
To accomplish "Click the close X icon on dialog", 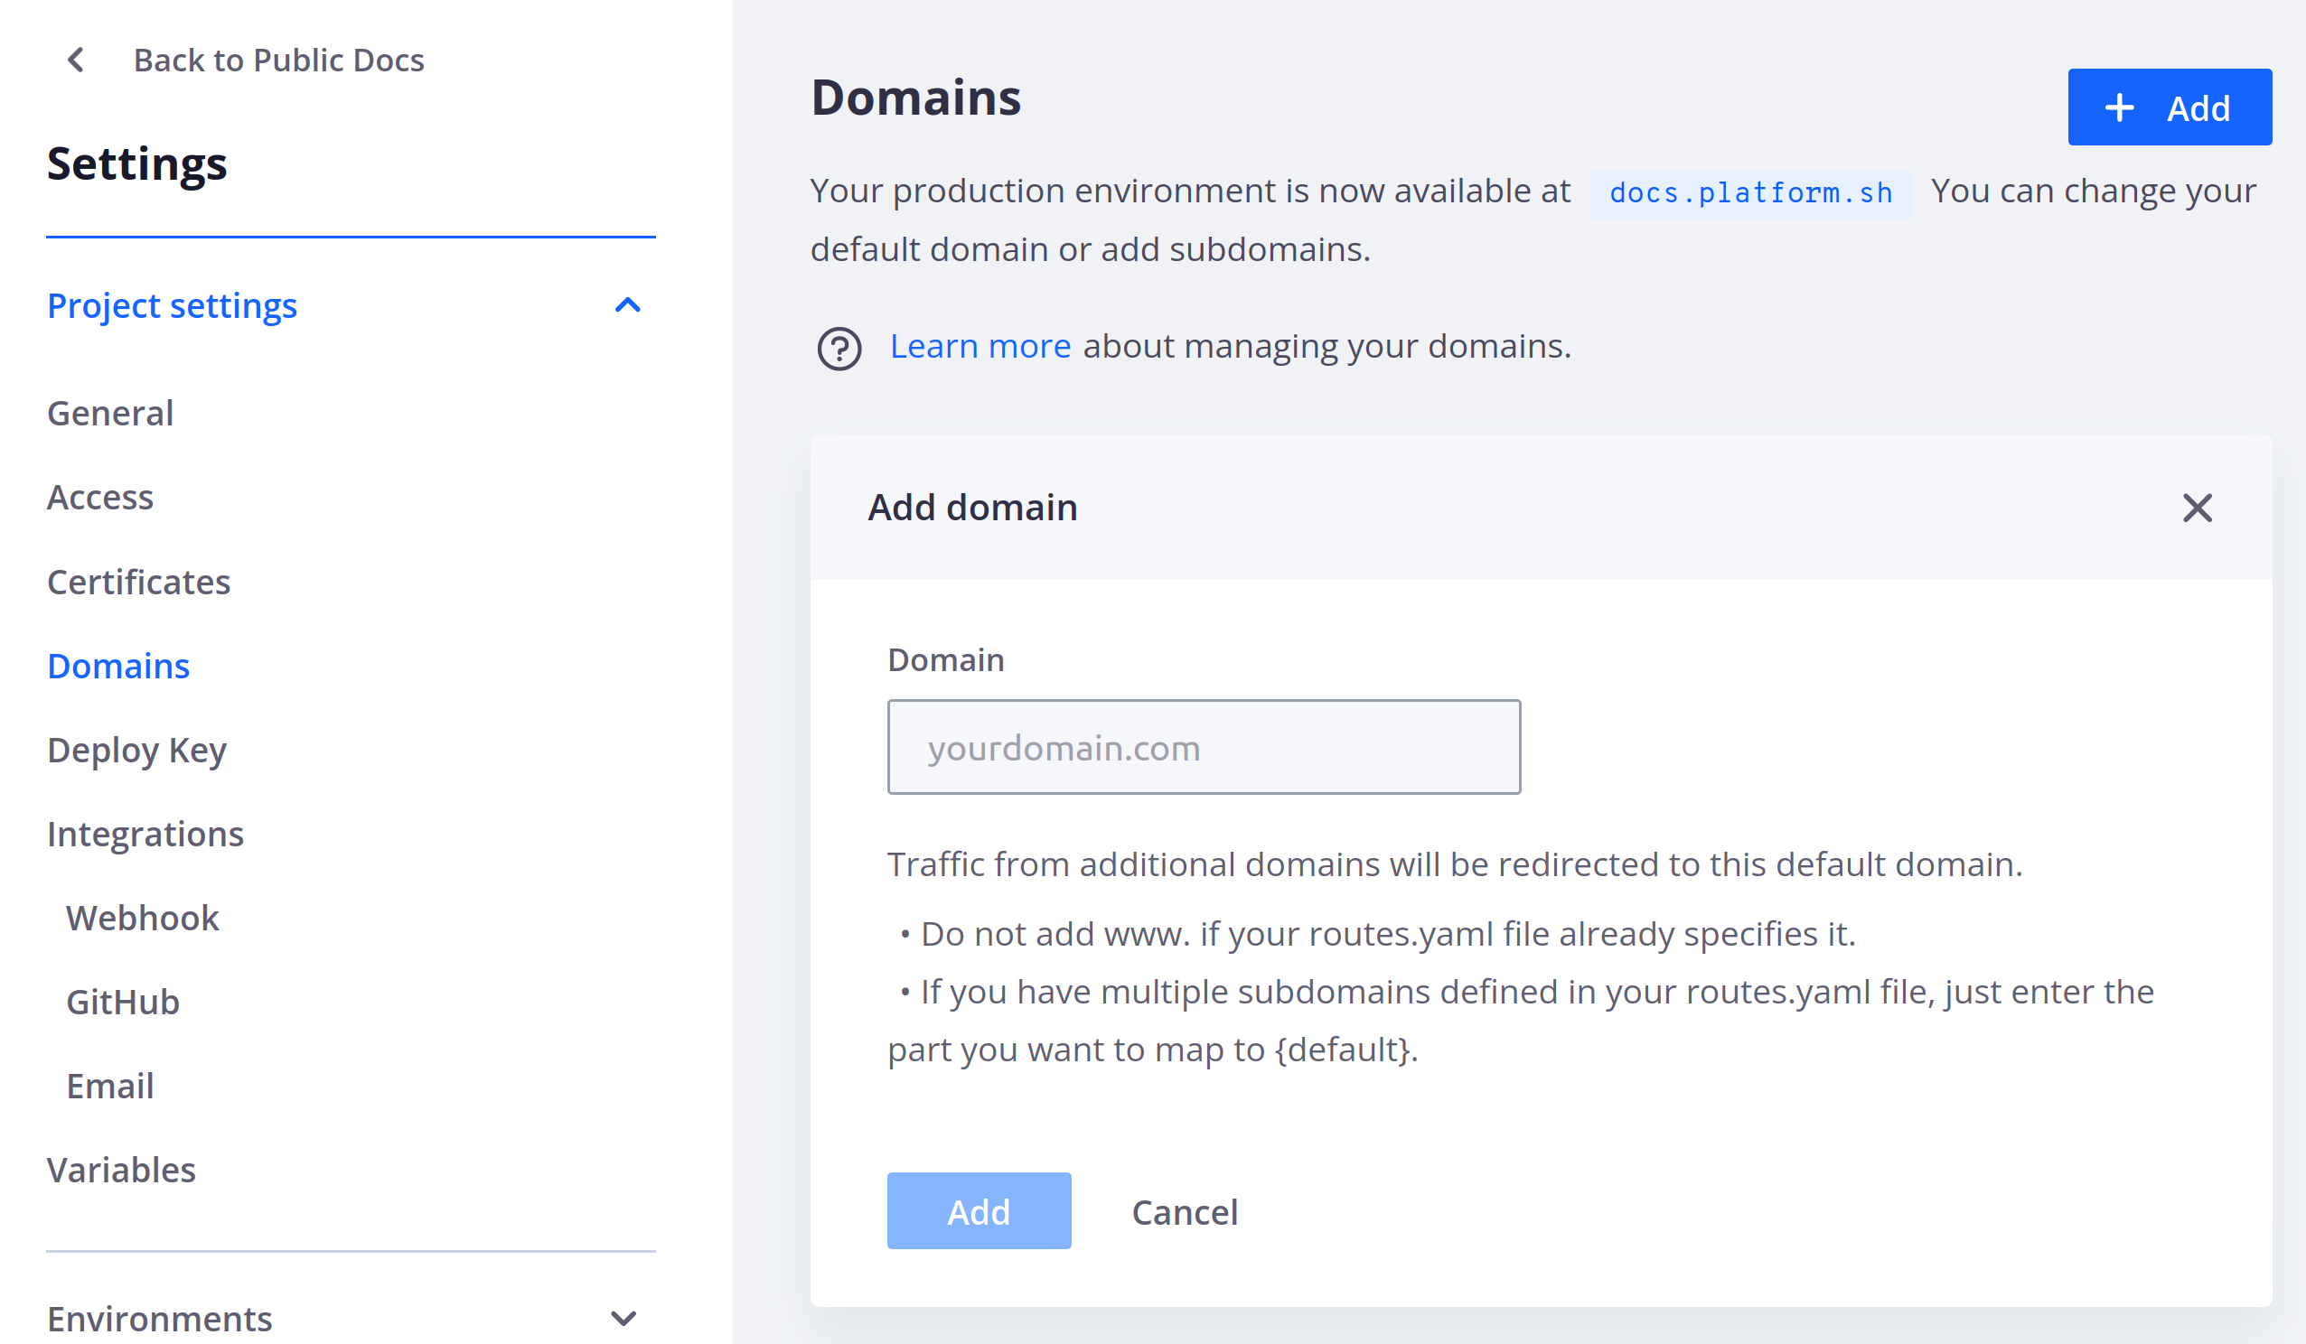I will coord(2198,509).
